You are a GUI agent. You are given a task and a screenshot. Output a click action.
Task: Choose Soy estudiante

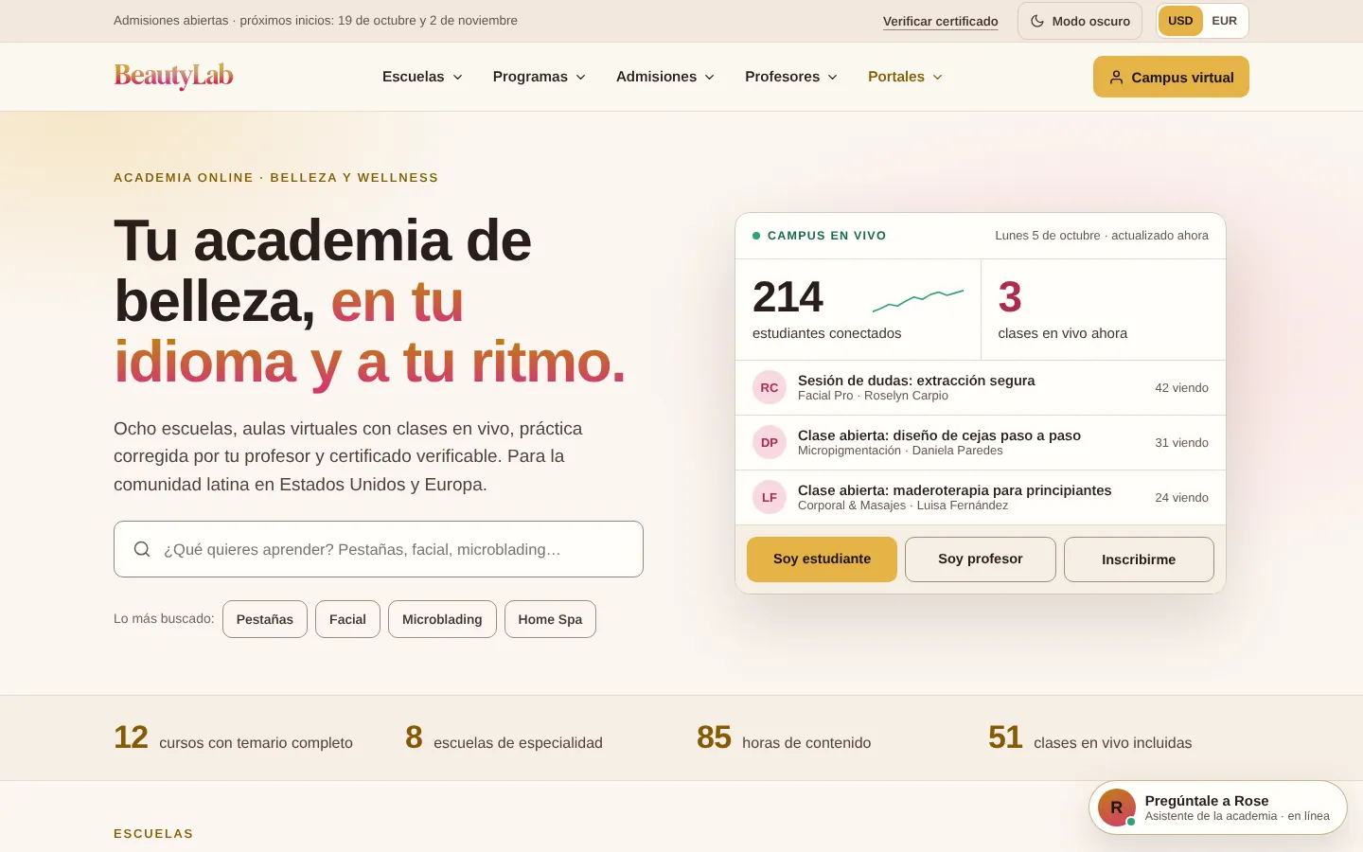click(822, 559)
